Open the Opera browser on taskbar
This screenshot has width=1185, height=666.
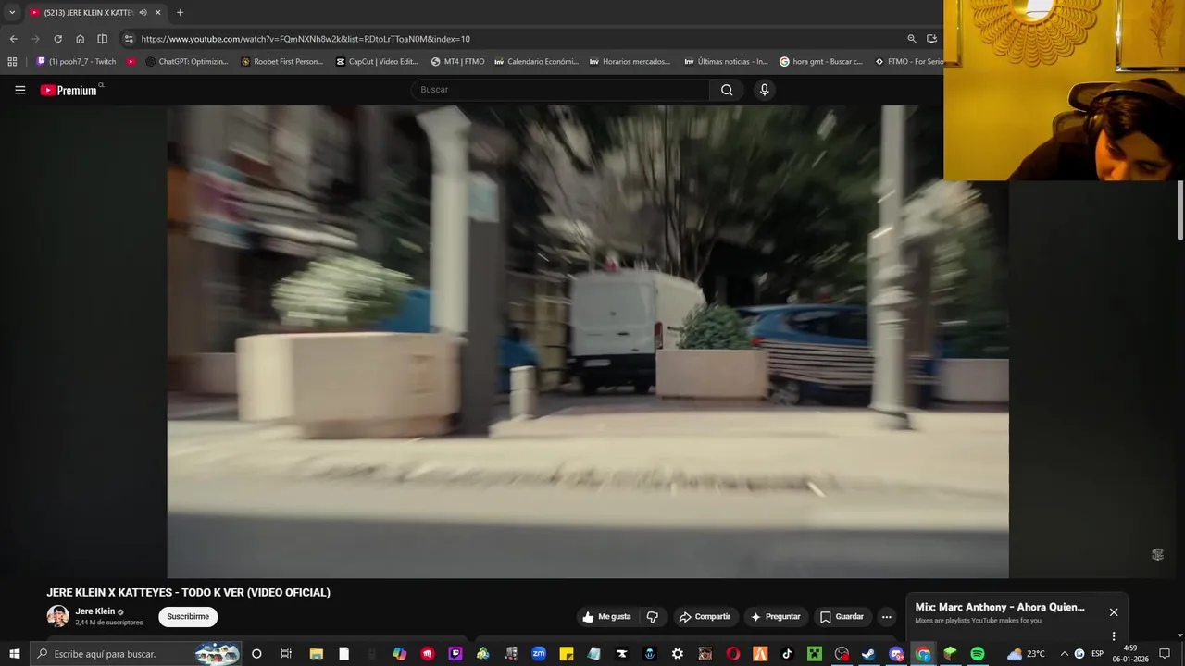(x=732, y=654)
